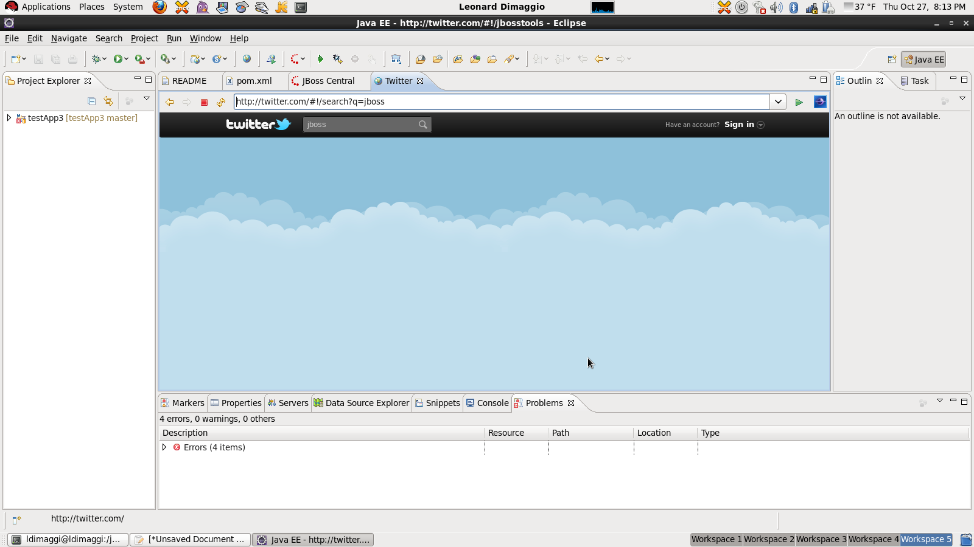Click the network connection tray icon
Screen dimensions: 974x547
click(x=811, y=7)
